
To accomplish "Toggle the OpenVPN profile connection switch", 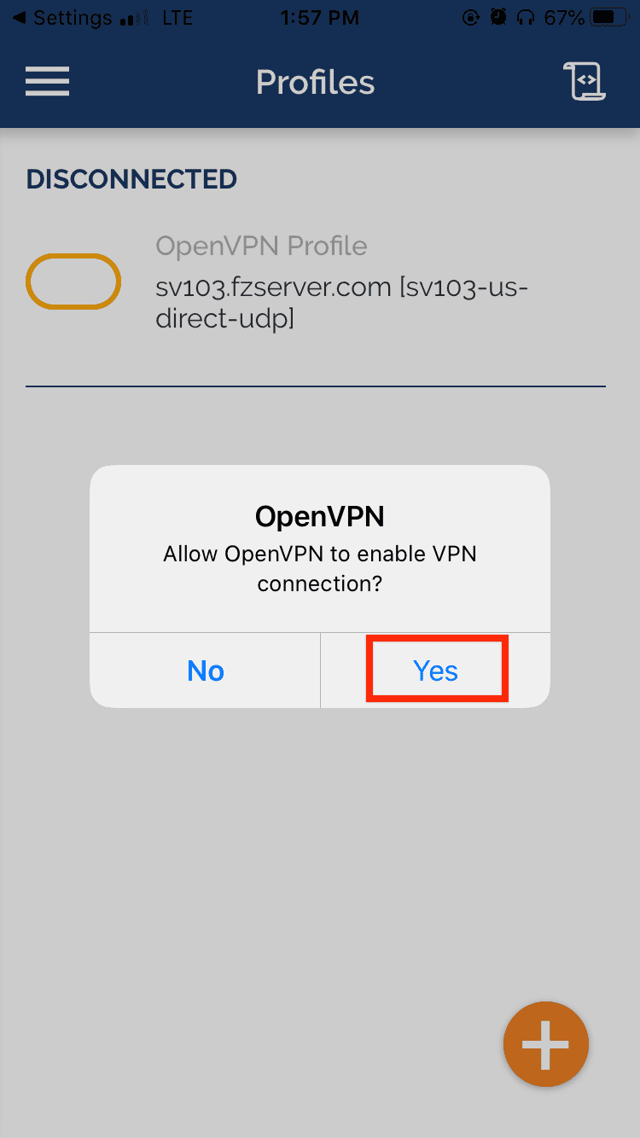I will [x=73, y=281].
